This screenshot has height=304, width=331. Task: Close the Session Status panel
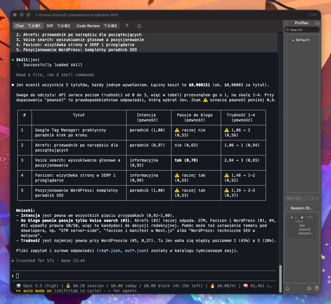[286, 208]
